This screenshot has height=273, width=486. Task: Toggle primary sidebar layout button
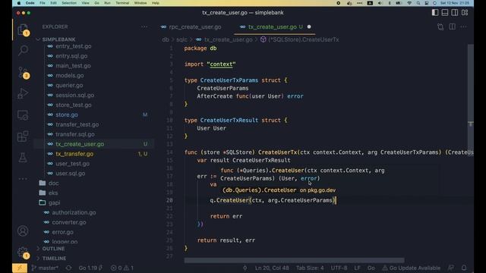tap(435, 13)
